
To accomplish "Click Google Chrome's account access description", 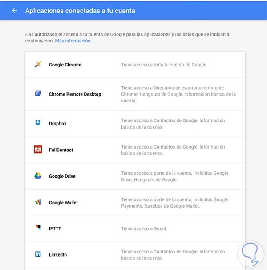I will (164, 65).
